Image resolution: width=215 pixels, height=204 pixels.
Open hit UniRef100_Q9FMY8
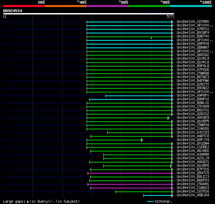tap(193, 44)
